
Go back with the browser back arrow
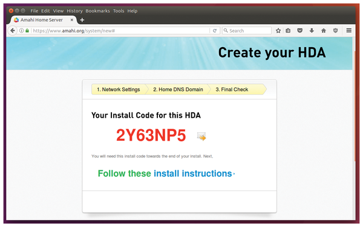click(13, 30)
